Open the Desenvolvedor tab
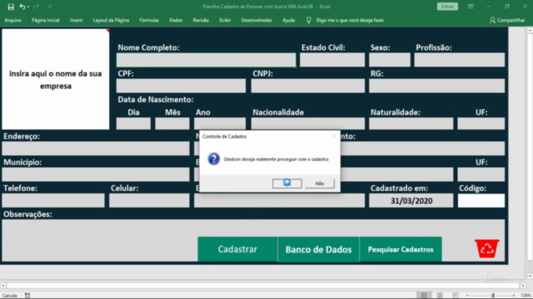 257,20
